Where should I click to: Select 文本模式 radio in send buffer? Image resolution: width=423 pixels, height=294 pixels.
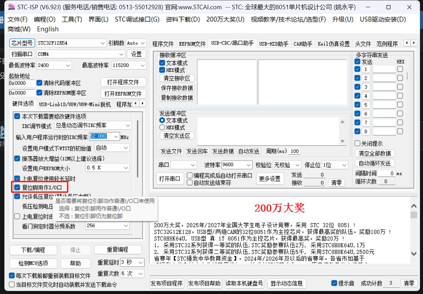[x=162, y=121]
